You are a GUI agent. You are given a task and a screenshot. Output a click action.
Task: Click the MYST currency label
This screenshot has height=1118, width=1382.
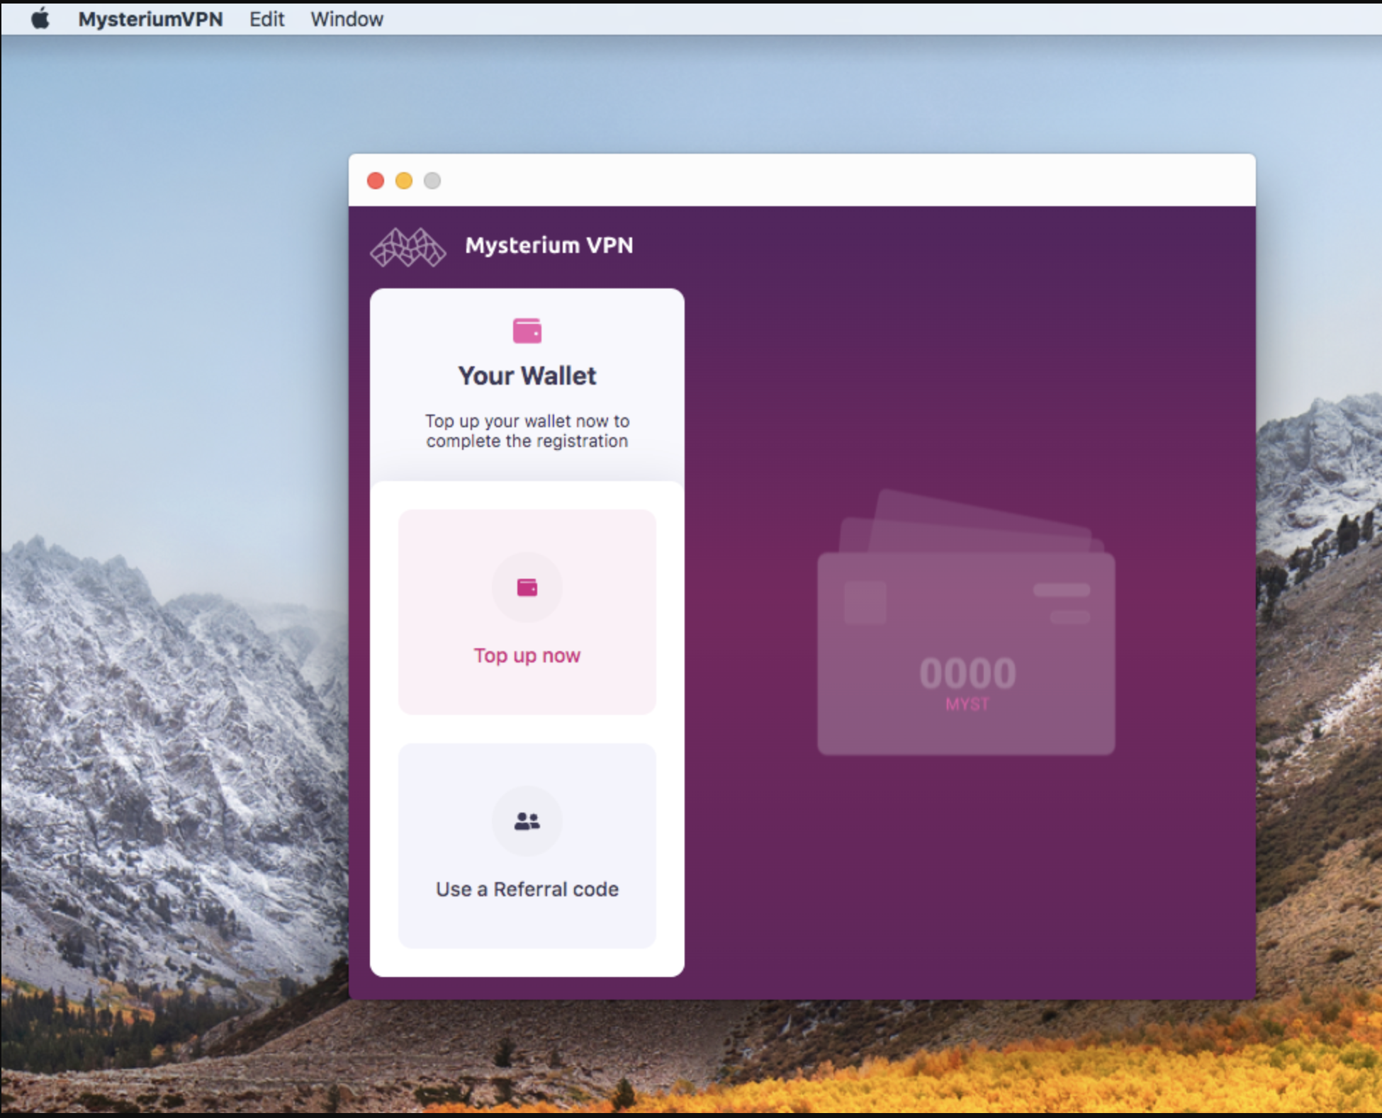pos(967,704)
